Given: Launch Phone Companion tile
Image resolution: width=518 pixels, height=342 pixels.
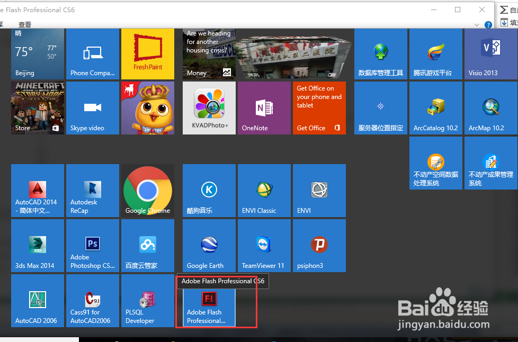Looking at the screenshot, I should coord(93,54).
